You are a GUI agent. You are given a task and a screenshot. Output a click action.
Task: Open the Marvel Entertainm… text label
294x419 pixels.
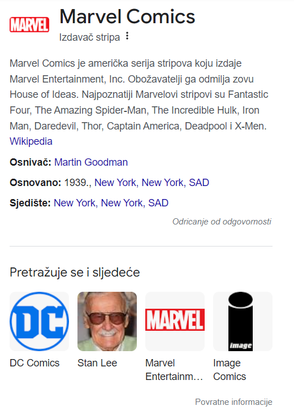[174, 370]
